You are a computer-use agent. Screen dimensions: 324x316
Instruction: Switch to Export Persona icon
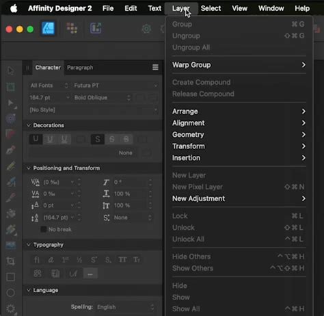coord(96,28)
